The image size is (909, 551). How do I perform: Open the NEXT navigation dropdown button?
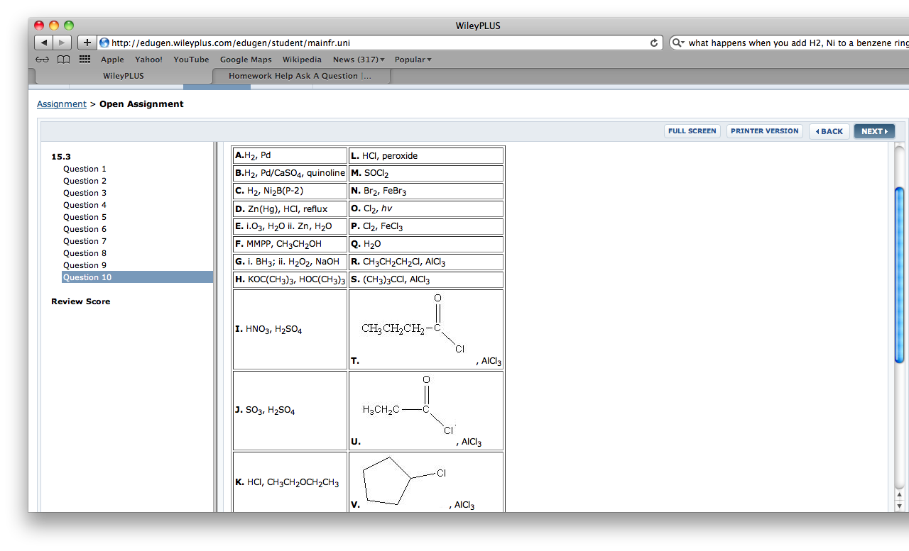coord(874,130)
